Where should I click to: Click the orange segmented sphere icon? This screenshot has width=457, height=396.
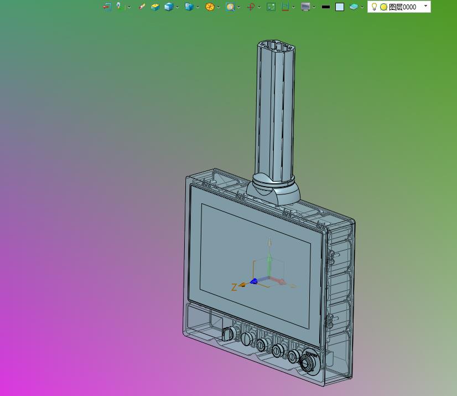pos(210,7)
